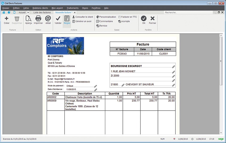Click Générer un avoir button
Viewport: 226px width, 143px height.
(x=82, y=21)
